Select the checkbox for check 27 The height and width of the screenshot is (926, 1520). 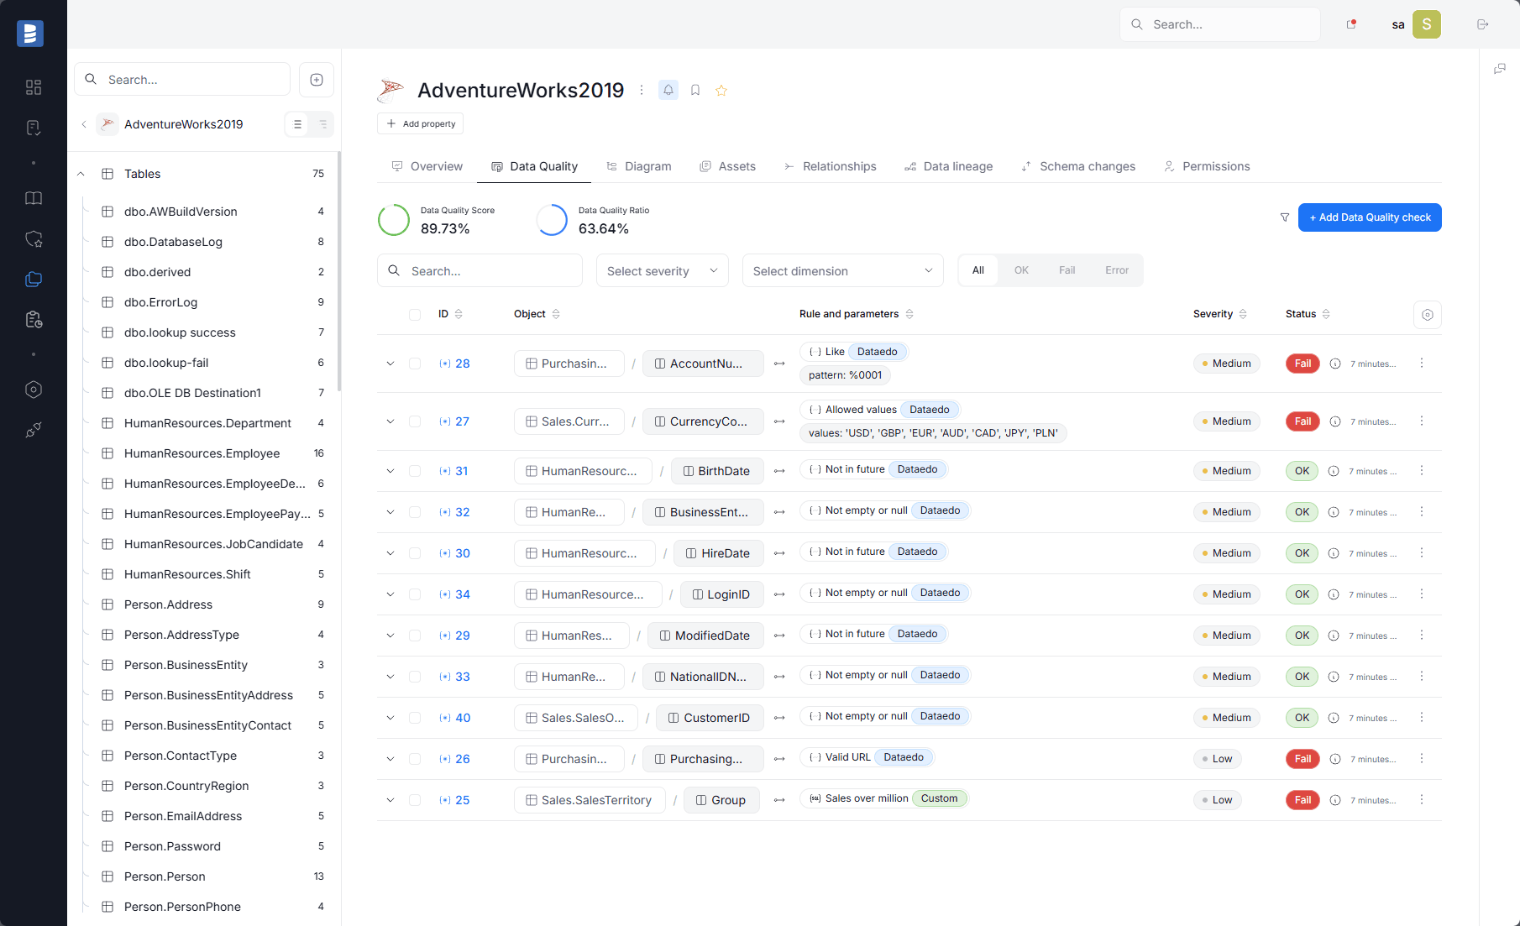point(415,421)
